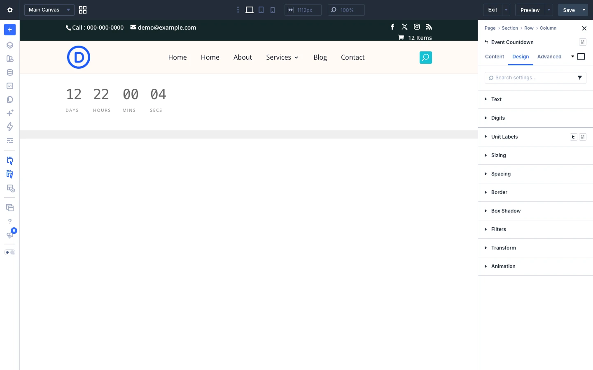Click the blue add module plus button
Image resolution: width=593 pixels, height=370 pixels.
[10, 30]
